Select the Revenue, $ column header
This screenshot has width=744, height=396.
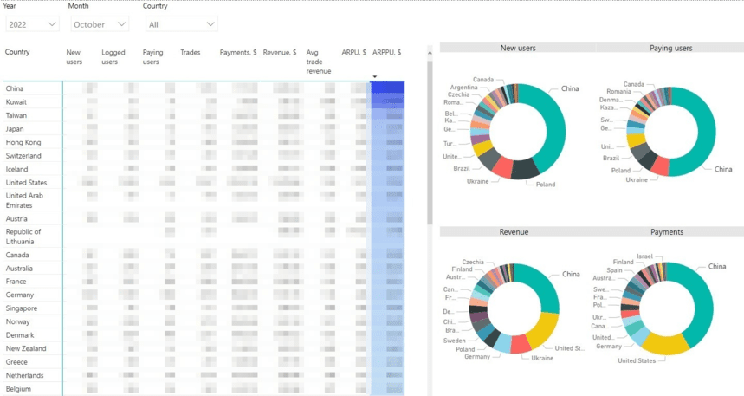[280, 52]
